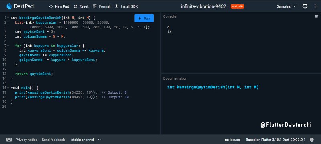Run the Dart code

[x=144, y=18]
